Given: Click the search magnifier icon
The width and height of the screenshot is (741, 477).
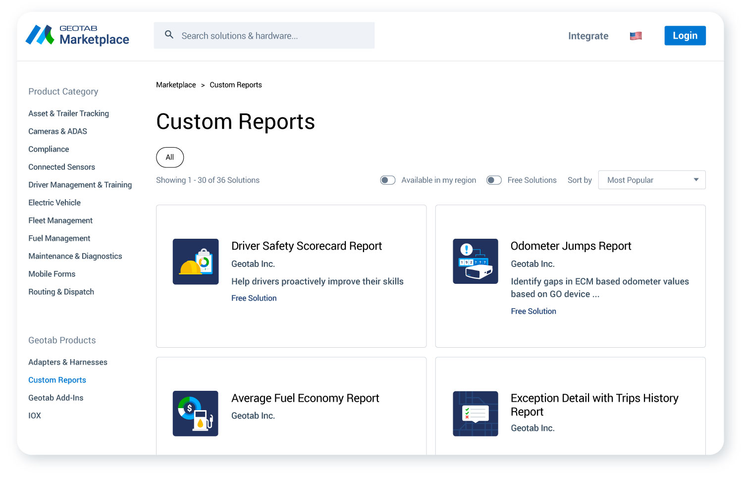Looking at the screenshot, I should (169, 35).
